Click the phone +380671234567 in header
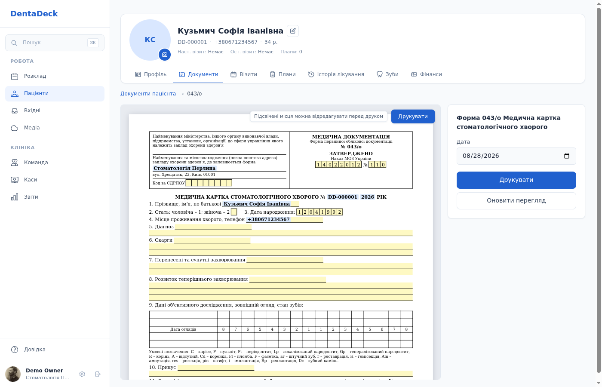 click(x=236, y=42)
